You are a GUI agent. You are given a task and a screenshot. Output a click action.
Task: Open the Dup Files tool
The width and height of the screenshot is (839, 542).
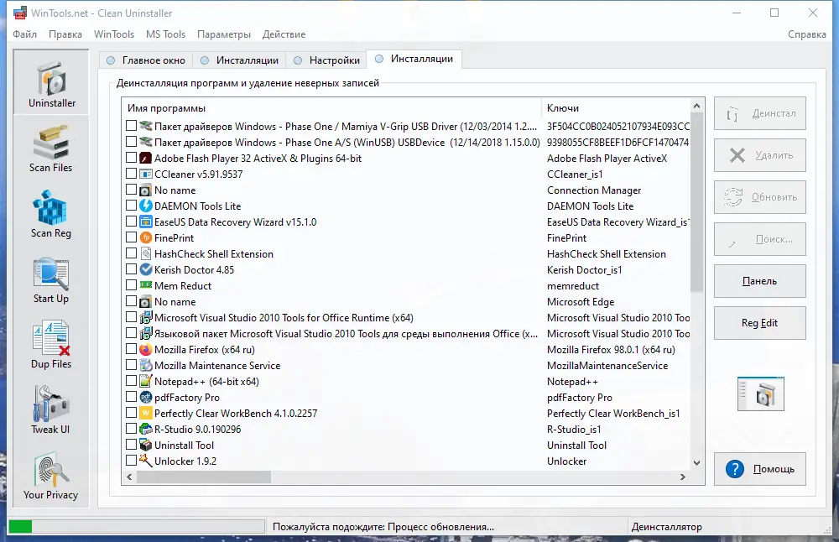pyautogui.click(x=51, y=346)
